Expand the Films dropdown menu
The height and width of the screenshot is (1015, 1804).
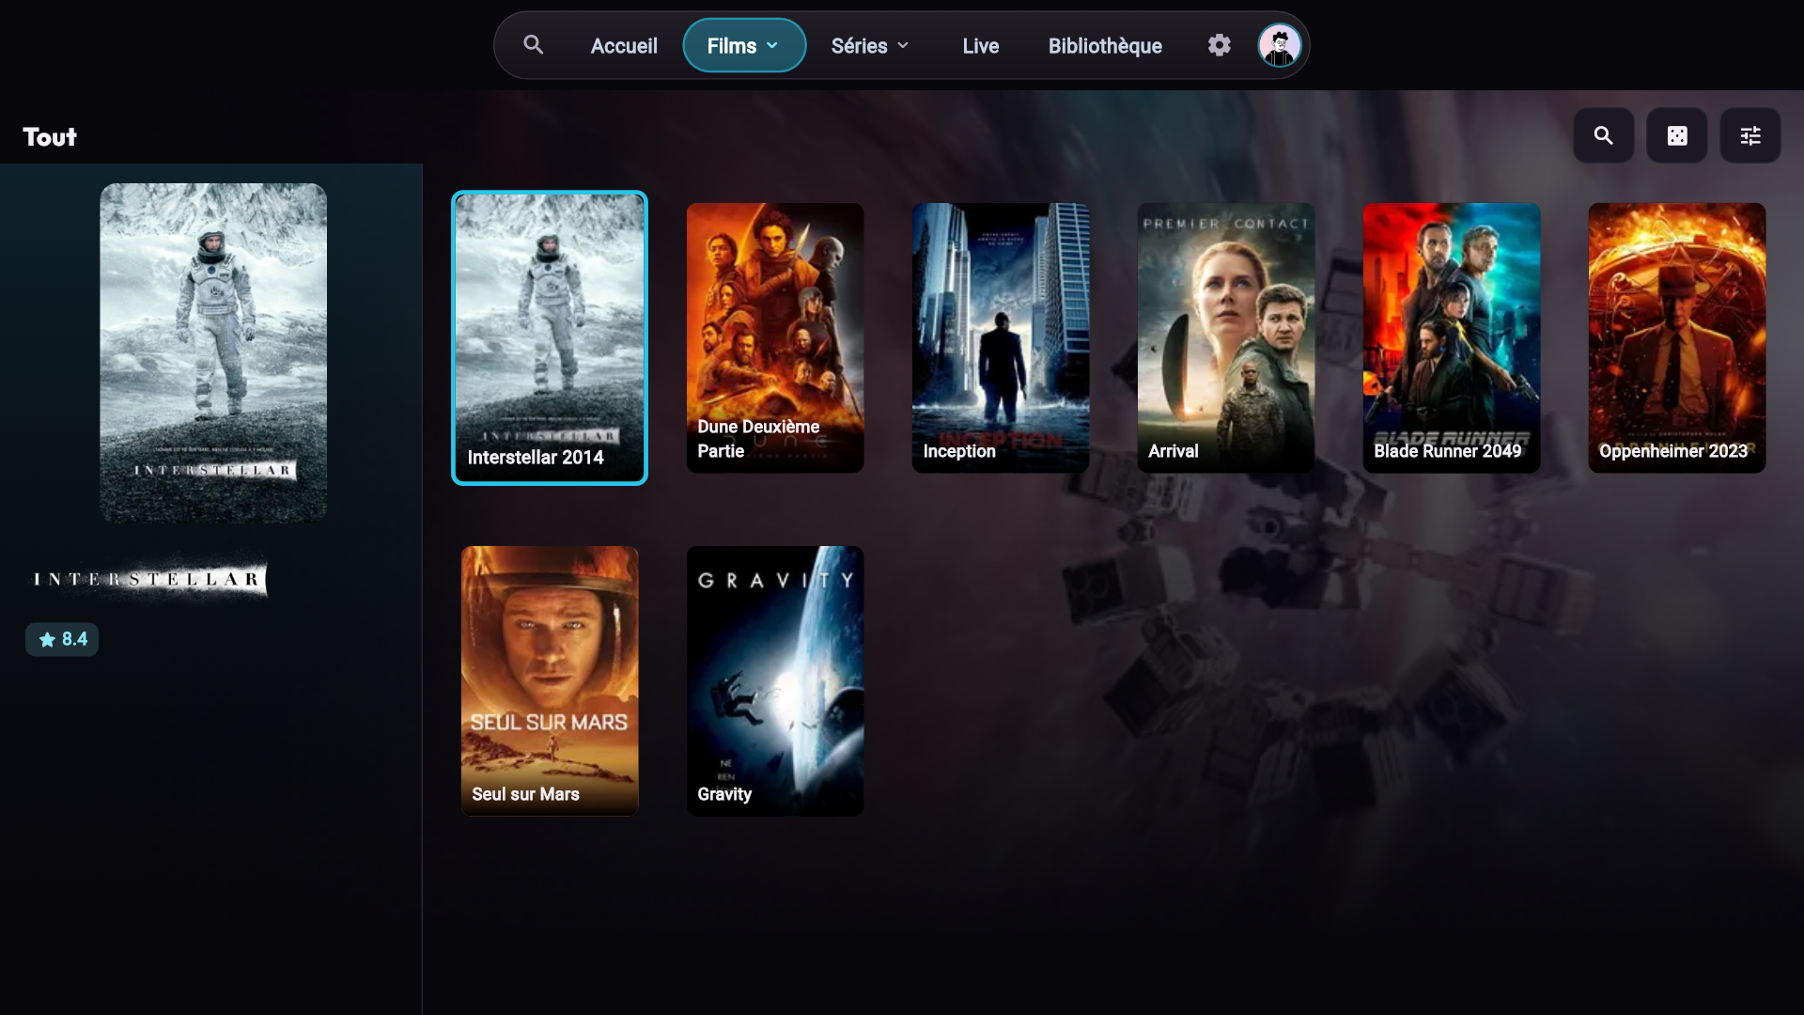click(x=743, y=45)
